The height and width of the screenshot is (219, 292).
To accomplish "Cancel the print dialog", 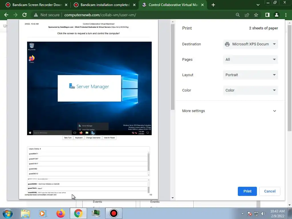I will tap(270, 191).
